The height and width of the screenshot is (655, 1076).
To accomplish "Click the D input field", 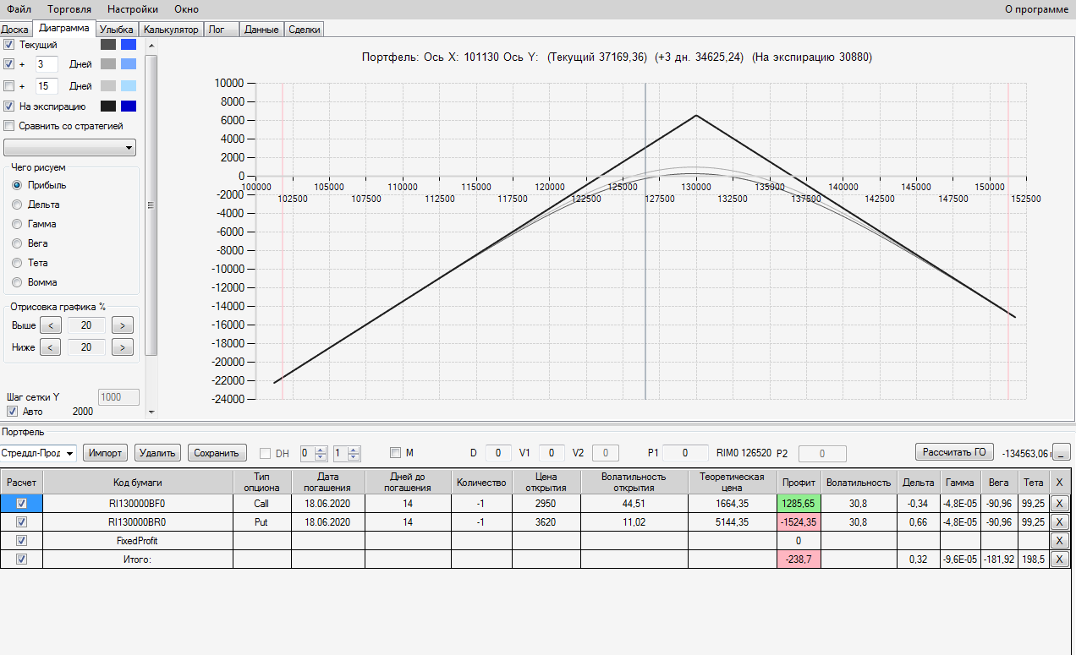I will click(x=498, y=453).
